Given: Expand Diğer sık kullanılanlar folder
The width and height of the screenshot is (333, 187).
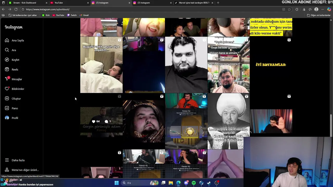Looking at the screenshot, I should click(x=319, y=15).
